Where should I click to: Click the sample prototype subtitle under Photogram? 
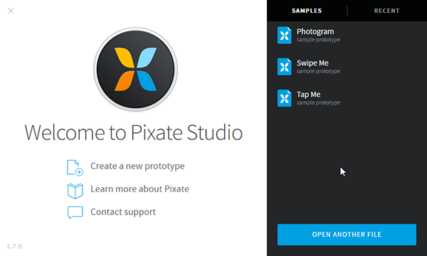pos(318,40)
